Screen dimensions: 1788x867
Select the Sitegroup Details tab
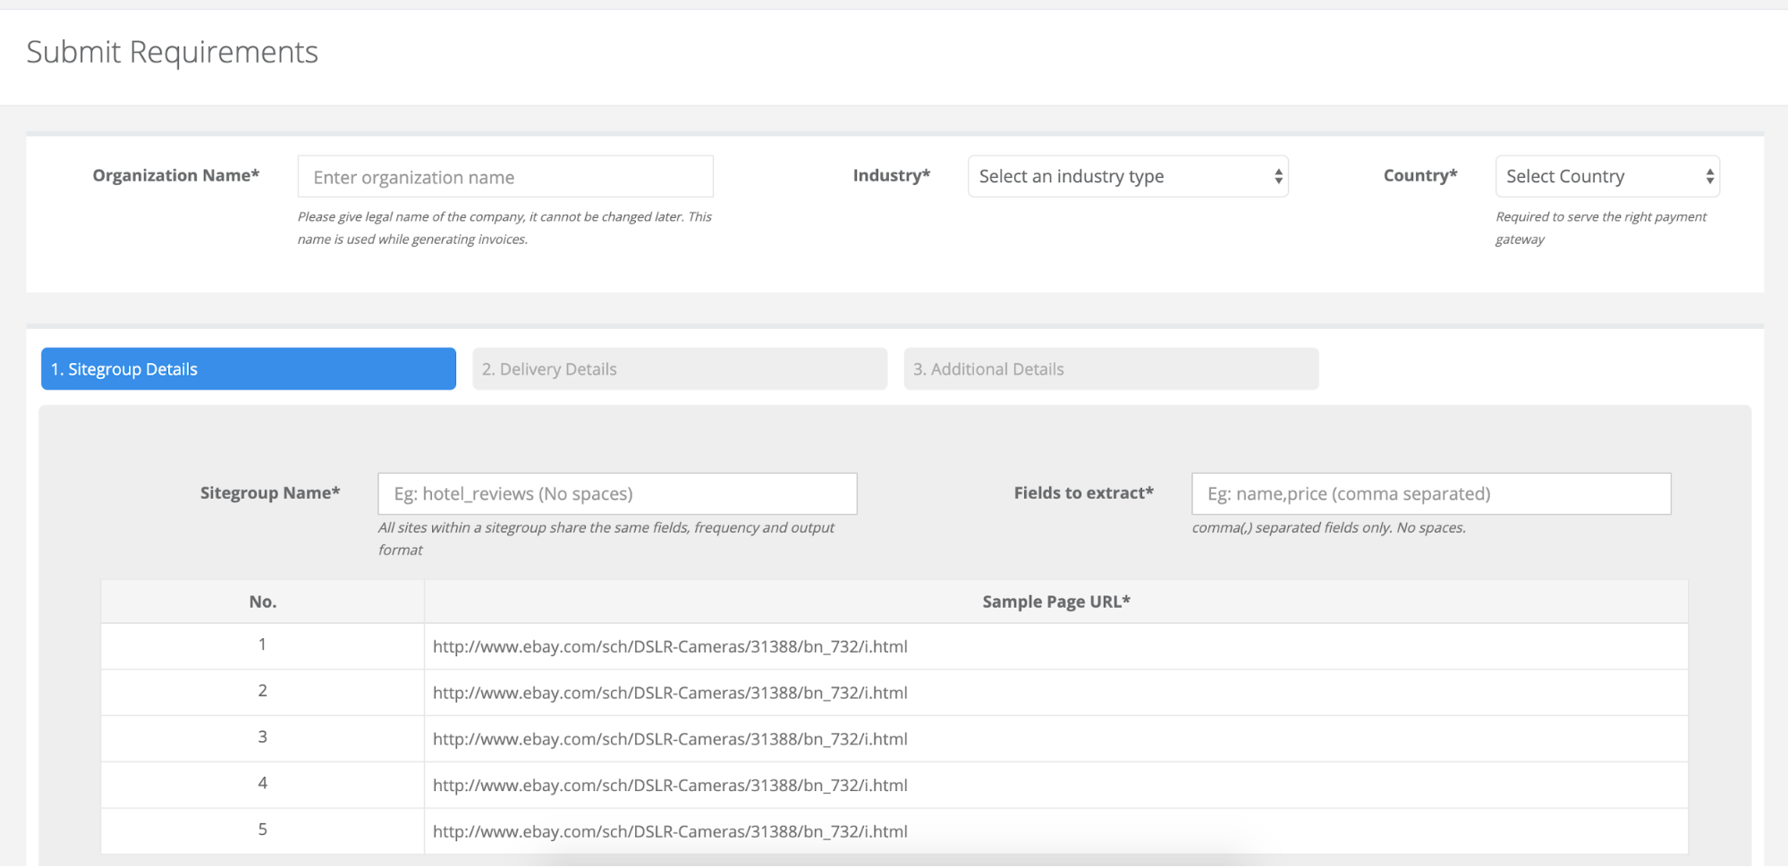pyautogui.click(x=248, y=368)
